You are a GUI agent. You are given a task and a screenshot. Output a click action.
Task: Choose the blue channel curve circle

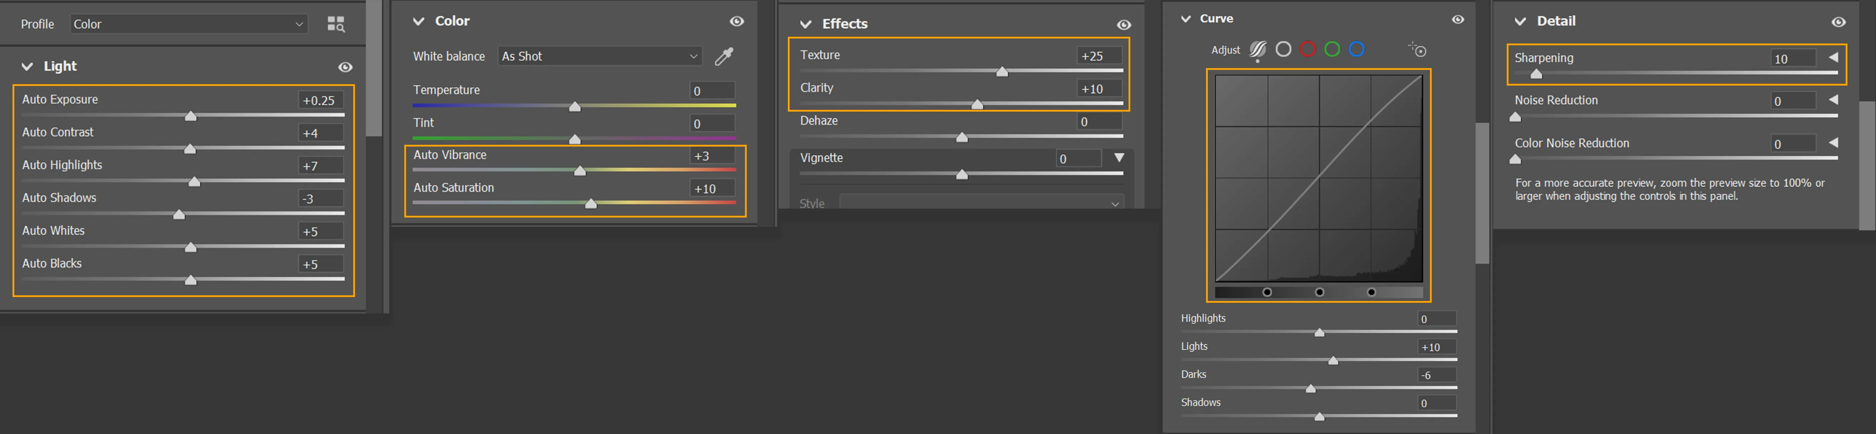(x=1357, y=49)
